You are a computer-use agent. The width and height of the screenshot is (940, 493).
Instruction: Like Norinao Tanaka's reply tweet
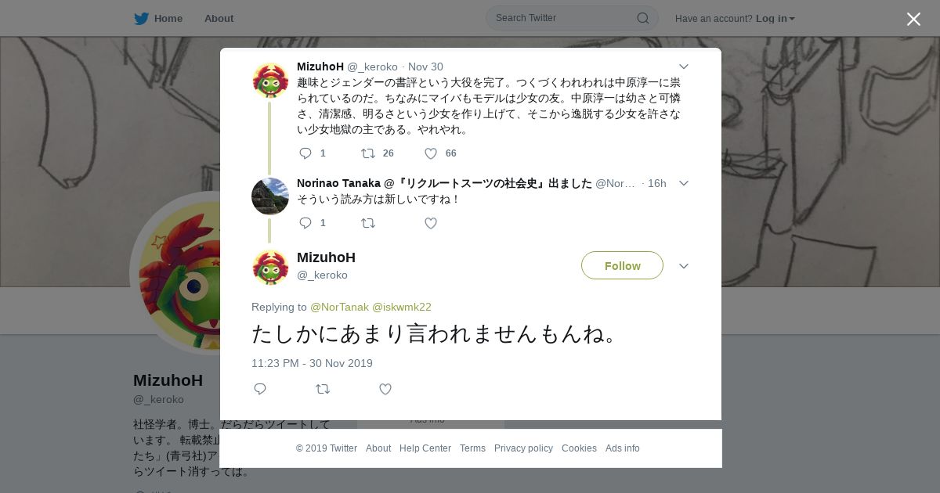431,223
